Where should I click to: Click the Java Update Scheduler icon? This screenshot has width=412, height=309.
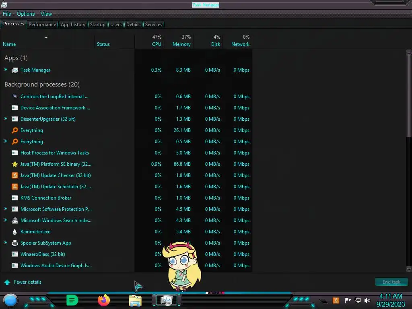coord(15,187)
